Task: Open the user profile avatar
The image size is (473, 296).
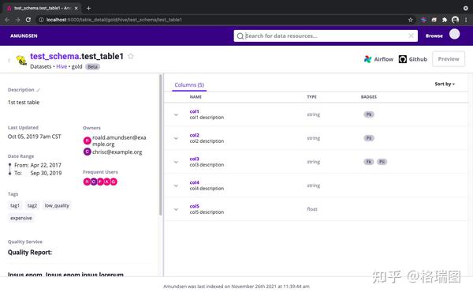Action: point(454,34)
